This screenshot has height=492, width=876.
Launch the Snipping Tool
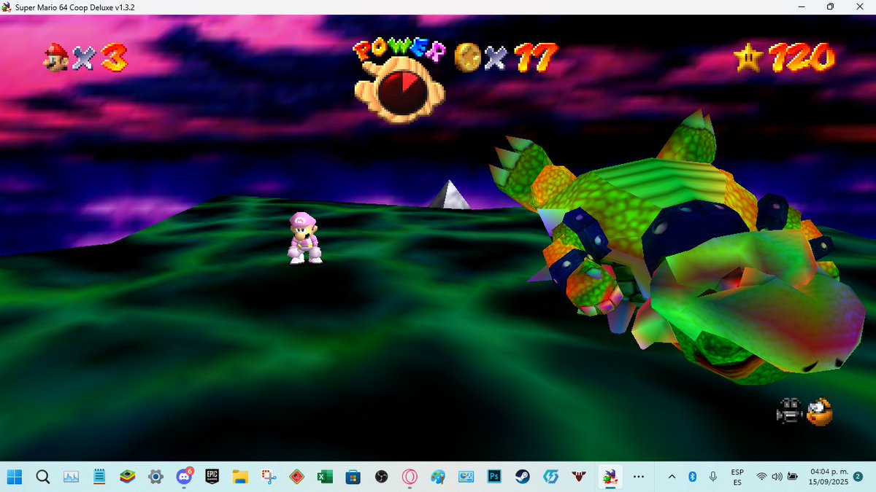[x=269, y=477]
